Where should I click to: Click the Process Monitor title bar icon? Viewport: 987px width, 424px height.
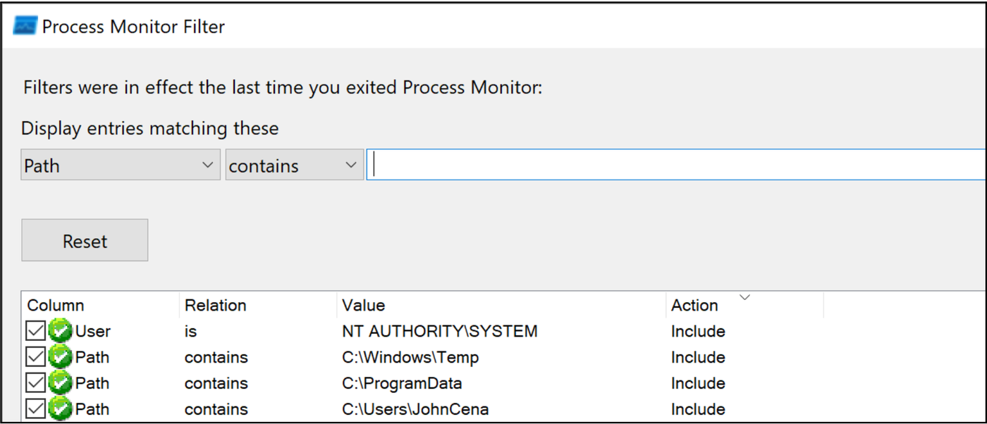point(25,27)
